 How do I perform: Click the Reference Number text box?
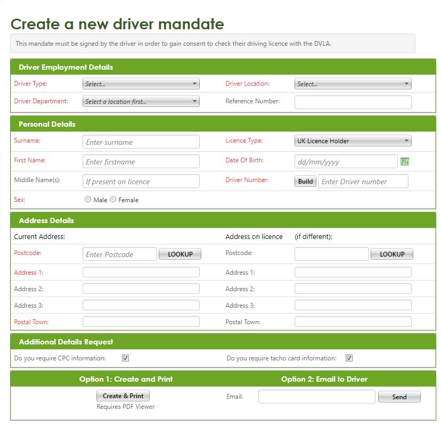click(353, 102)
